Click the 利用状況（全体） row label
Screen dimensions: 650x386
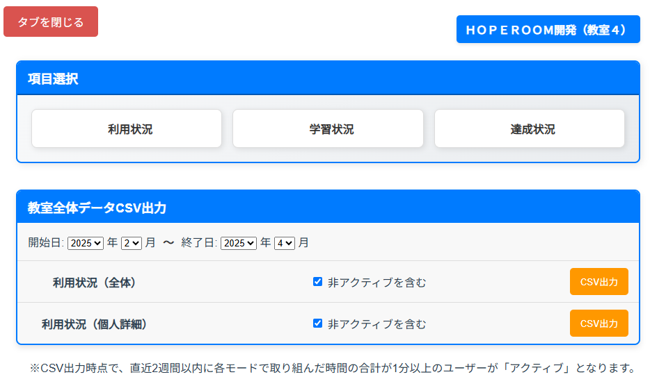[x=94, y=283]
